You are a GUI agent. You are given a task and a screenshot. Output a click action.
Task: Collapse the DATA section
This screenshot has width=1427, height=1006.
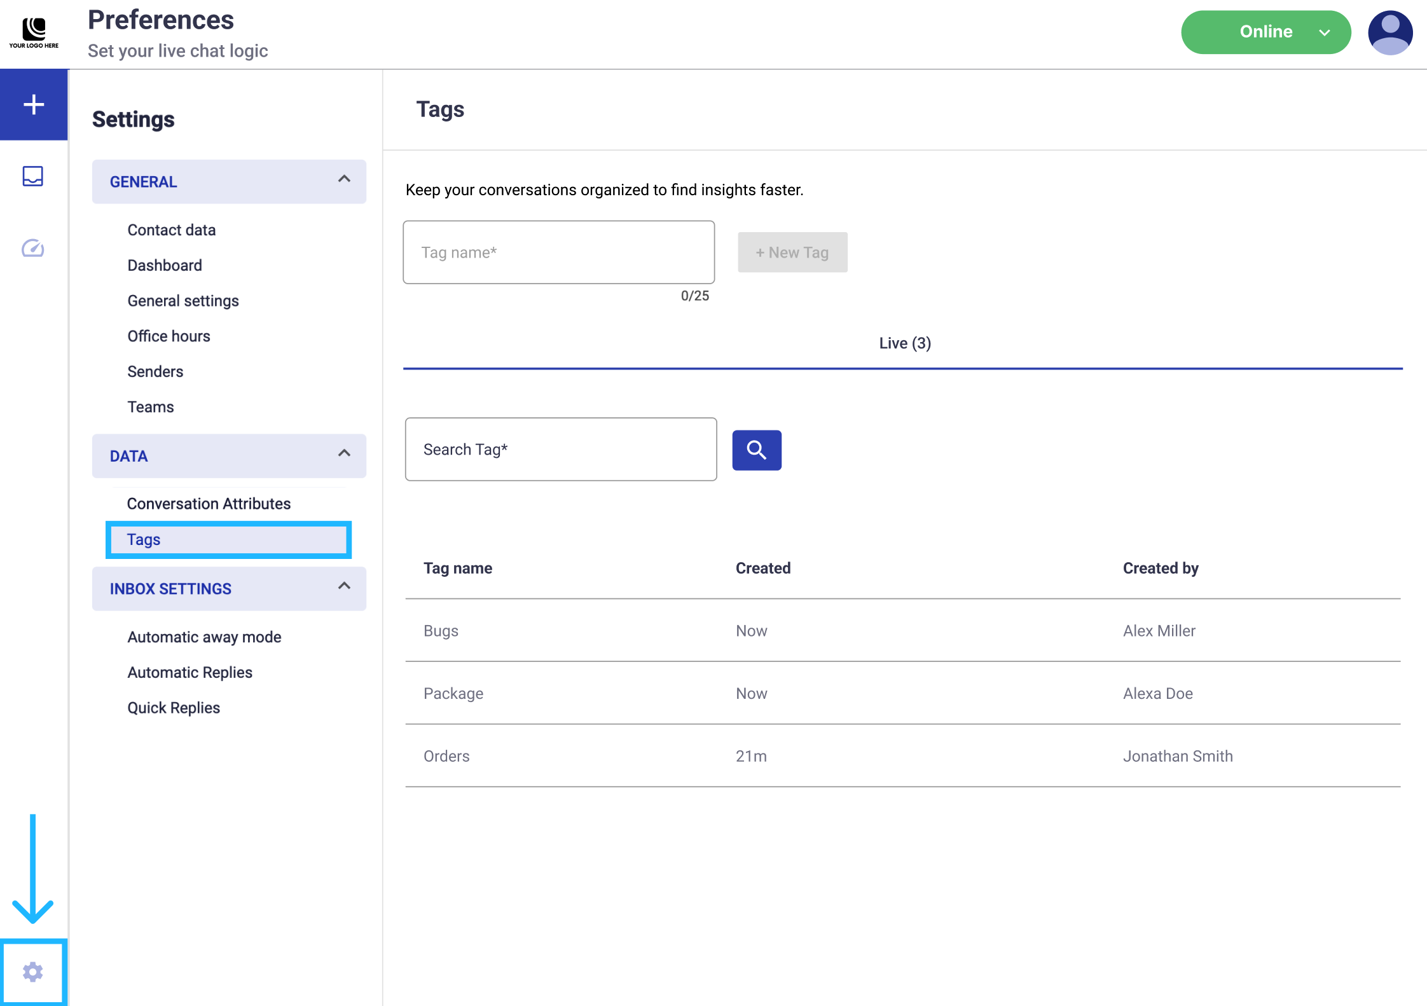[344, 453]
